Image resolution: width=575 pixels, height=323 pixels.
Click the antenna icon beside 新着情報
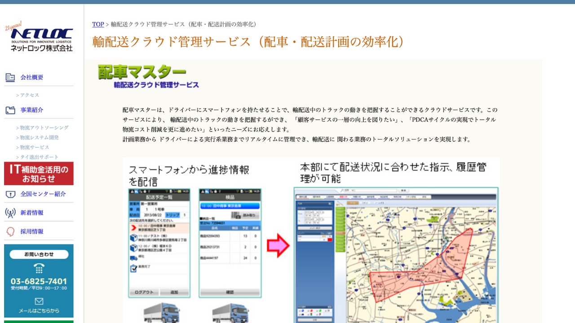[x=10, y=213]
